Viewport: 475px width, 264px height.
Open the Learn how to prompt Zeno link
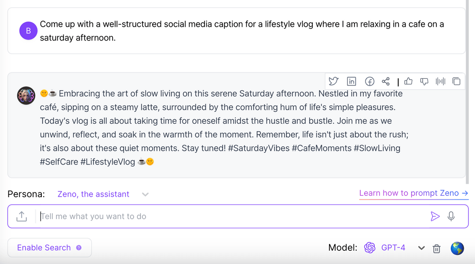click(x=413, y=193)
